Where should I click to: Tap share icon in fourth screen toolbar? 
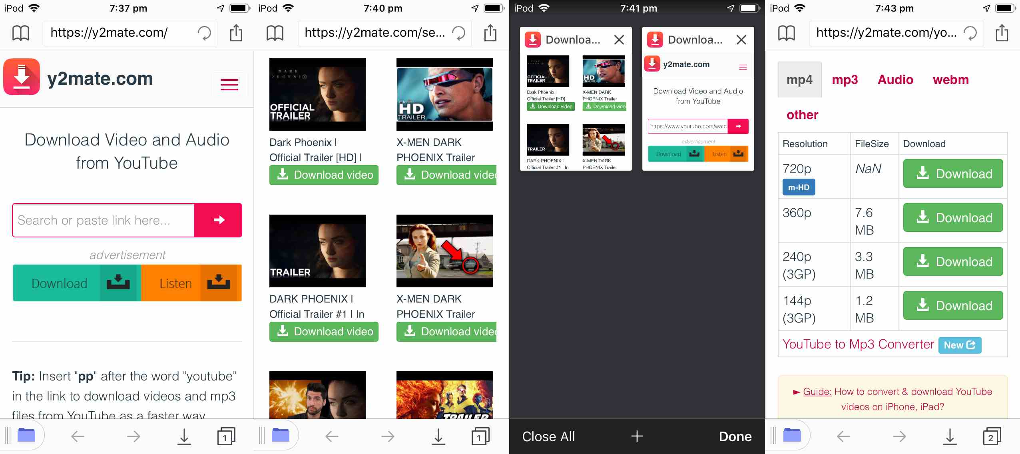pyautogui.click(x=1002, y=33)
